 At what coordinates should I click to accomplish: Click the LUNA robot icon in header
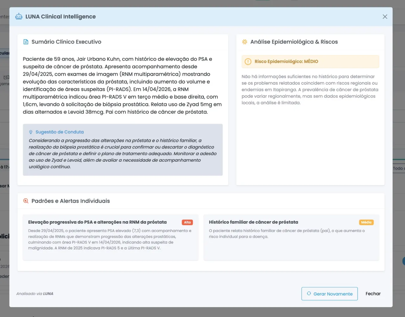[x=19, y=16]
